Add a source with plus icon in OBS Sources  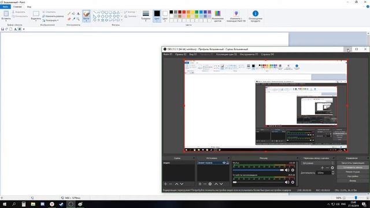200,184
